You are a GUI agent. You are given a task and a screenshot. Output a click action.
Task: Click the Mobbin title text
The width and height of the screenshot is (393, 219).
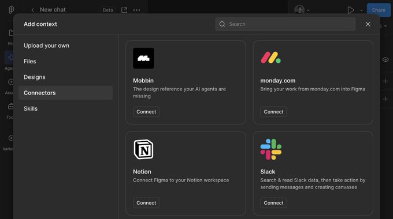pyautogui.click(x=143, y=81)
